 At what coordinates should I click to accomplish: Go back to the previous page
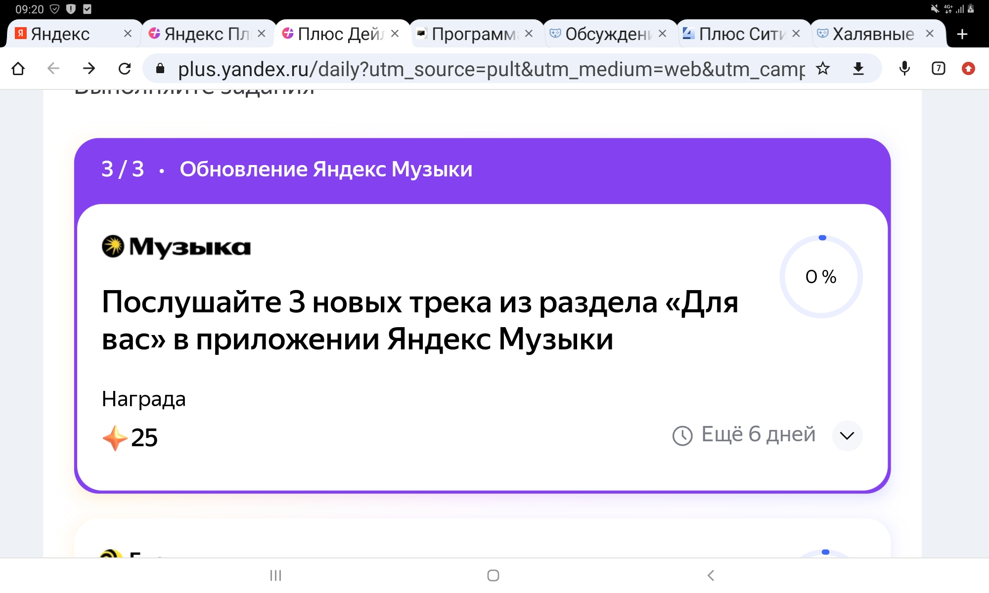[53, 68]
